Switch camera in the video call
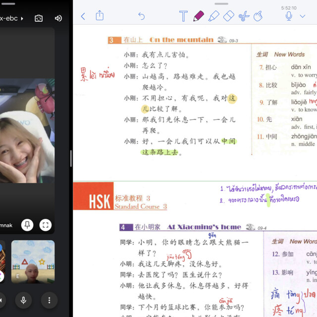This screenshot has width=317, height=317. [x=39, y=18]
